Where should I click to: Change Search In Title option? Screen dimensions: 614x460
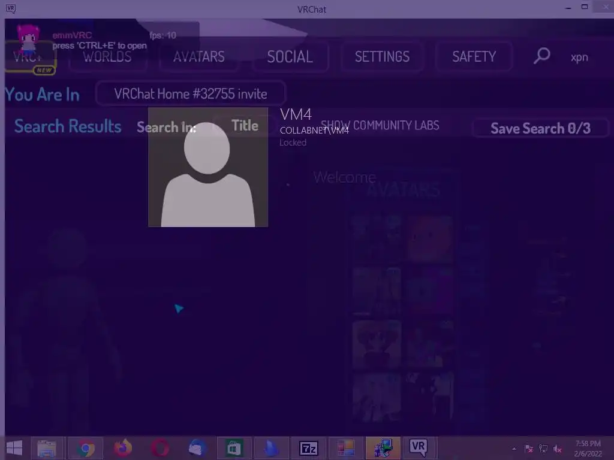(245, 126)
